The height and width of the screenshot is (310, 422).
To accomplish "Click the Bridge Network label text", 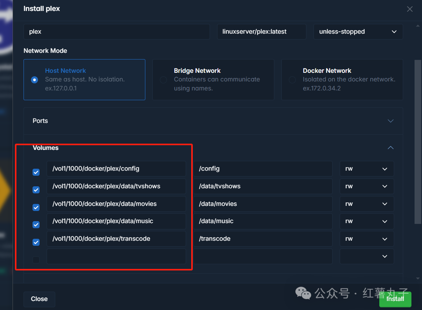I will 197,71.
